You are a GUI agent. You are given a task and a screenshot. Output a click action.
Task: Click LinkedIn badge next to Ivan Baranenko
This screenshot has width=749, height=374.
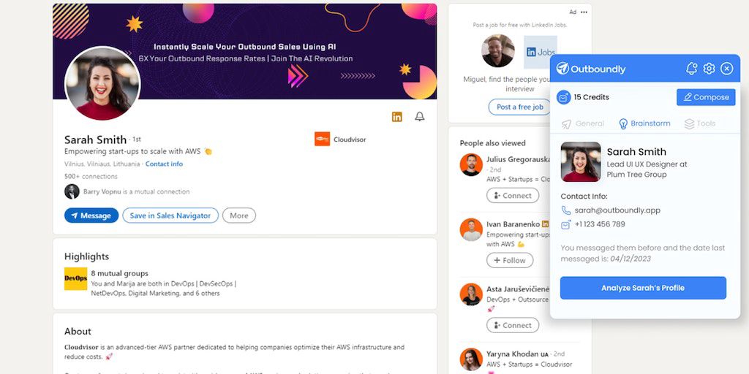[546, 224]
